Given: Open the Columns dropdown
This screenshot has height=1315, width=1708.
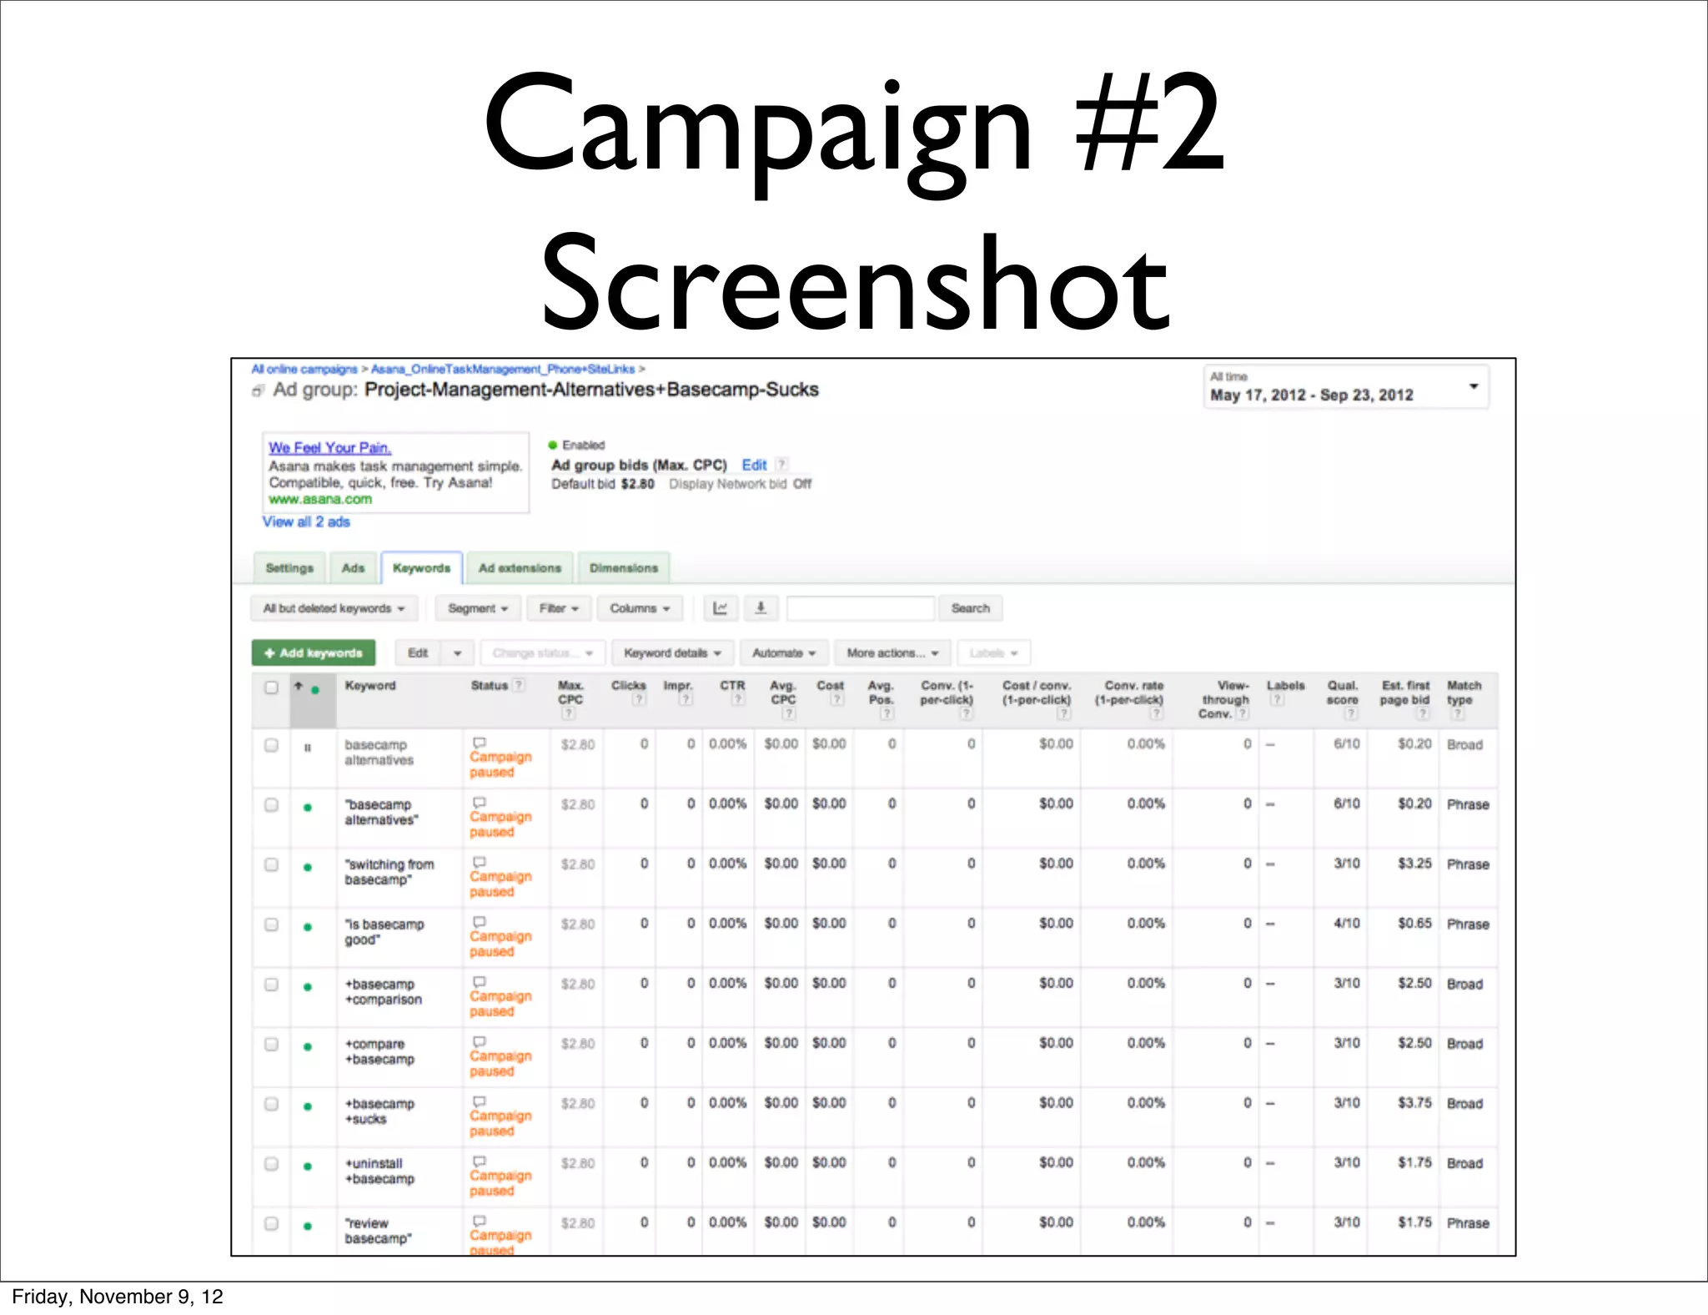Looking at the screenshot, I should 640,608.
